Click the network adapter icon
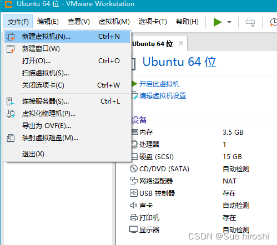The width and height of the screenshot is (277, 245). (x=134, y=181)
